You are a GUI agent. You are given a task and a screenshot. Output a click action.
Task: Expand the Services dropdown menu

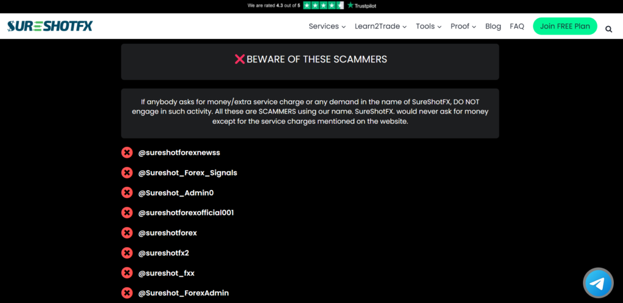327,26
